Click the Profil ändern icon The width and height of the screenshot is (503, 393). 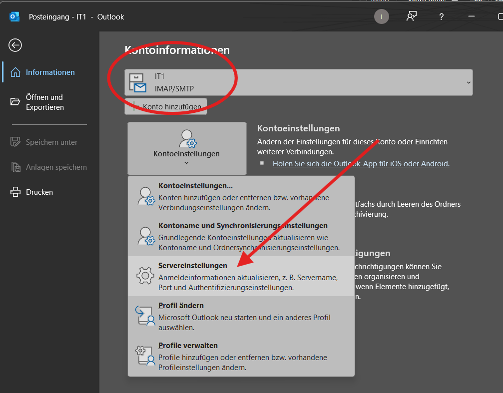pos(145,316)
